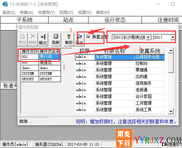The image size is (182, 148).
Task: Click the 隶属系统 column header
Action: pos(149,51)
